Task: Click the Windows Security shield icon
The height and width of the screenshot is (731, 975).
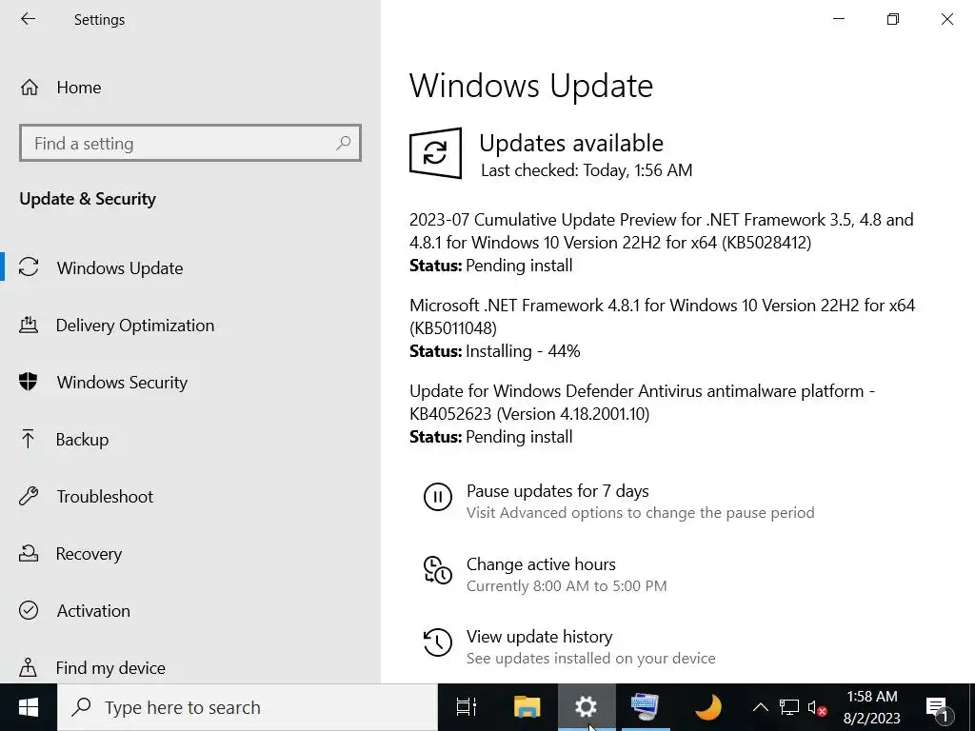Action: (29, 382)
